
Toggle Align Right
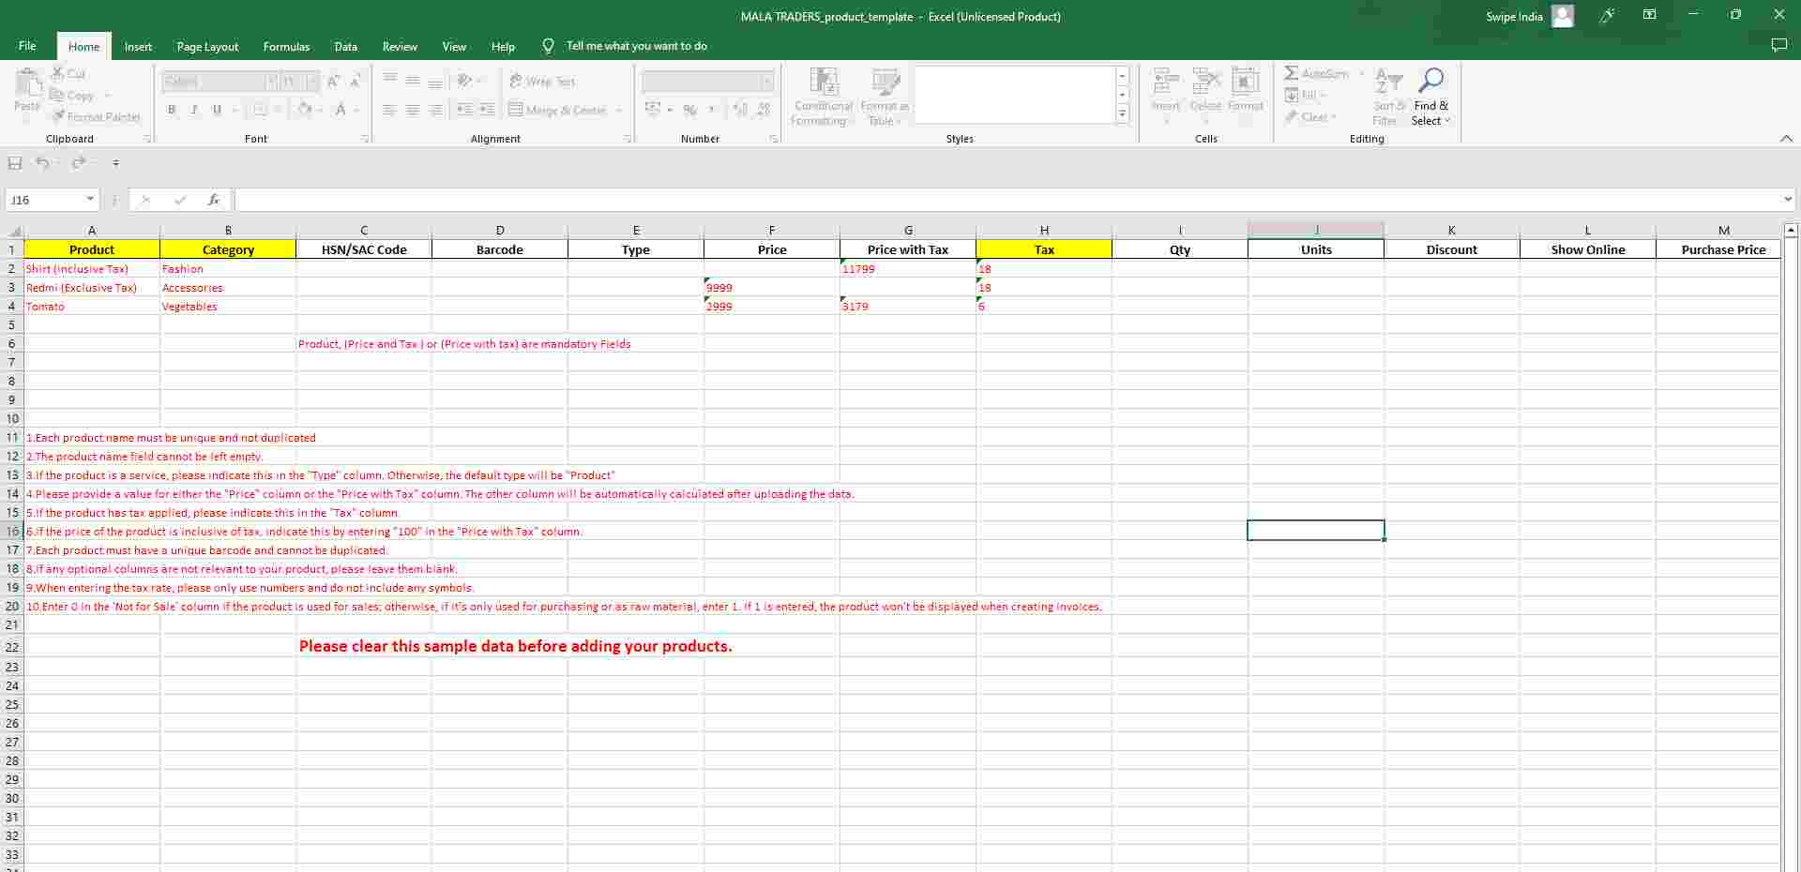435,110
